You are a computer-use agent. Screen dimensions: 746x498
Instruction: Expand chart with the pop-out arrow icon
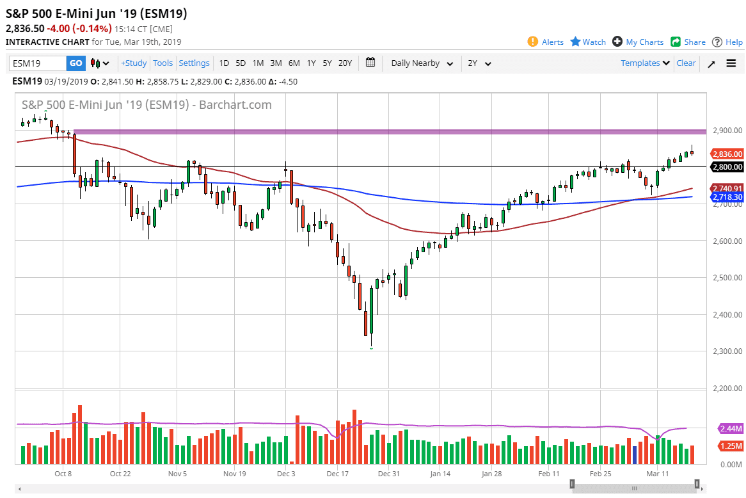(x=711, y=63)
